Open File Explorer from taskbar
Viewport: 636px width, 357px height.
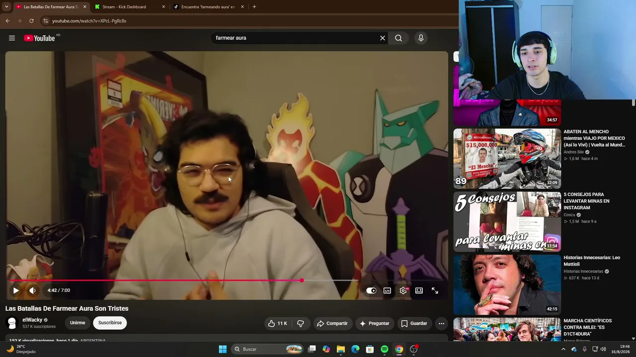click(341, 349)
